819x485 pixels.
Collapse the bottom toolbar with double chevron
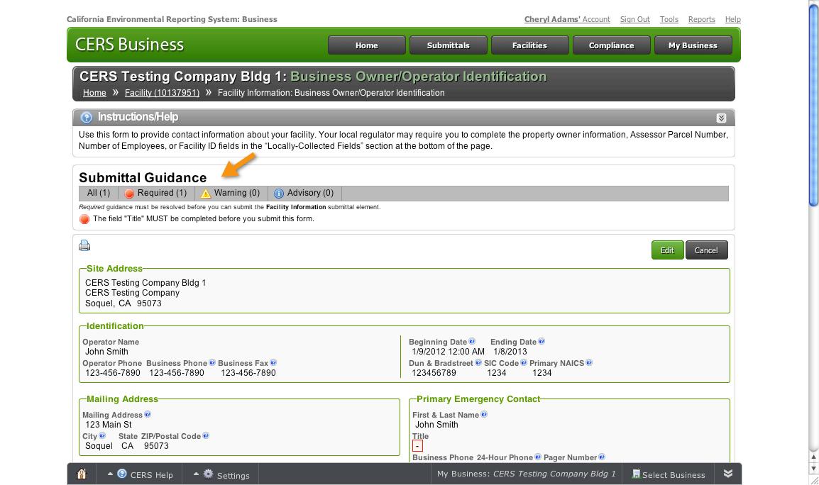pyautogui.click(x=727, y=474)
